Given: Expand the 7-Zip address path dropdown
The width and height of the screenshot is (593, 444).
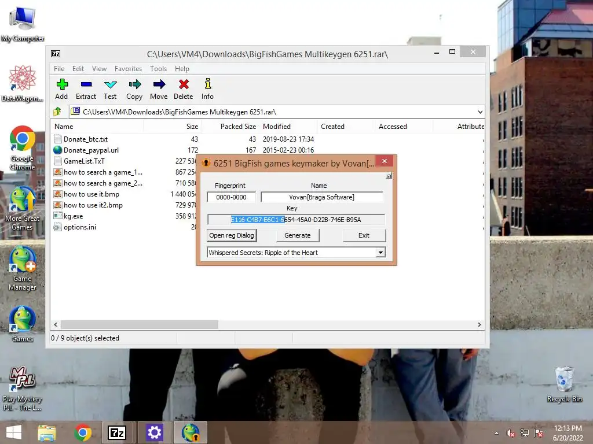Looking at the screenshot, I should point(480,112).
